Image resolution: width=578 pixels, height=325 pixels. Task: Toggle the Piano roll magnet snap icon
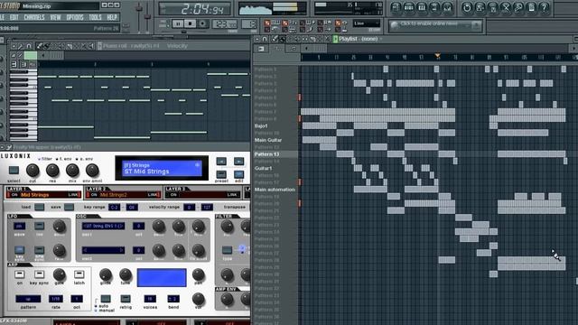28,46
